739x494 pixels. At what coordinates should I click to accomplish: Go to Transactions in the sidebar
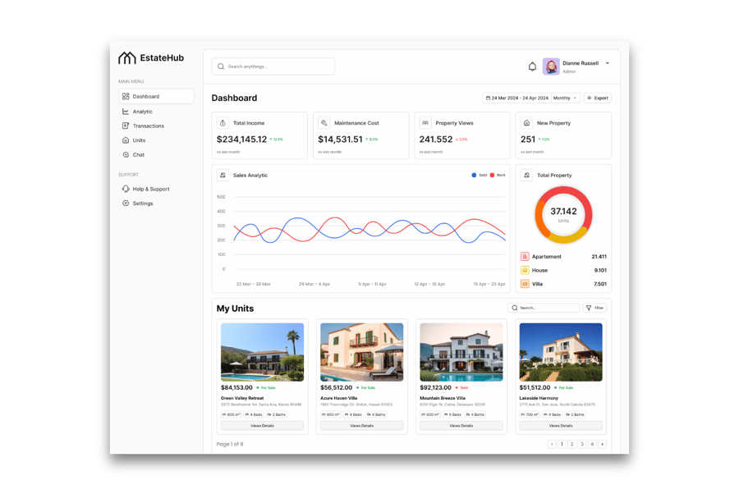[148, 126]
